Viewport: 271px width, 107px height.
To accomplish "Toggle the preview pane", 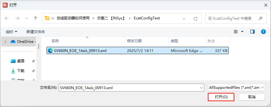I will click(x=252, y=32).
